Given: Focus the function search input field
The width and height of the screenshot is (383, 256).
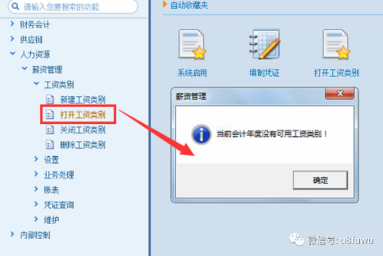Looking at the screenshot, I should point(73,6).
